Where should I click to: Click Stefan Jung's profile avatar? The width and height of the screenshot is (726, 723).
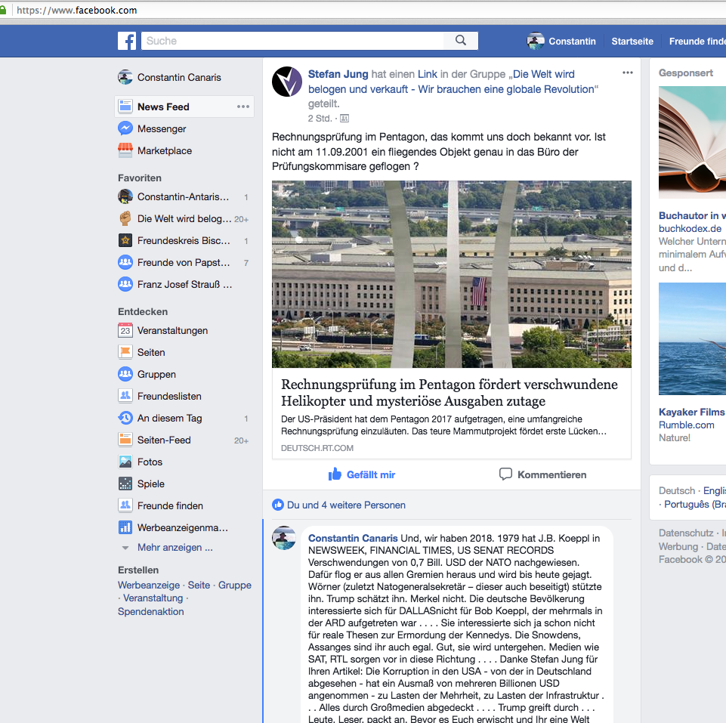(x=286, y=82)
